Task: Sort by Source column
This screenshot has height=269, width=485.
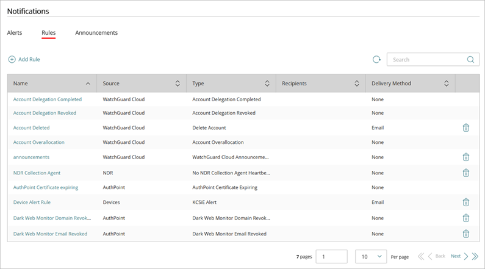Action: [178, 84]
